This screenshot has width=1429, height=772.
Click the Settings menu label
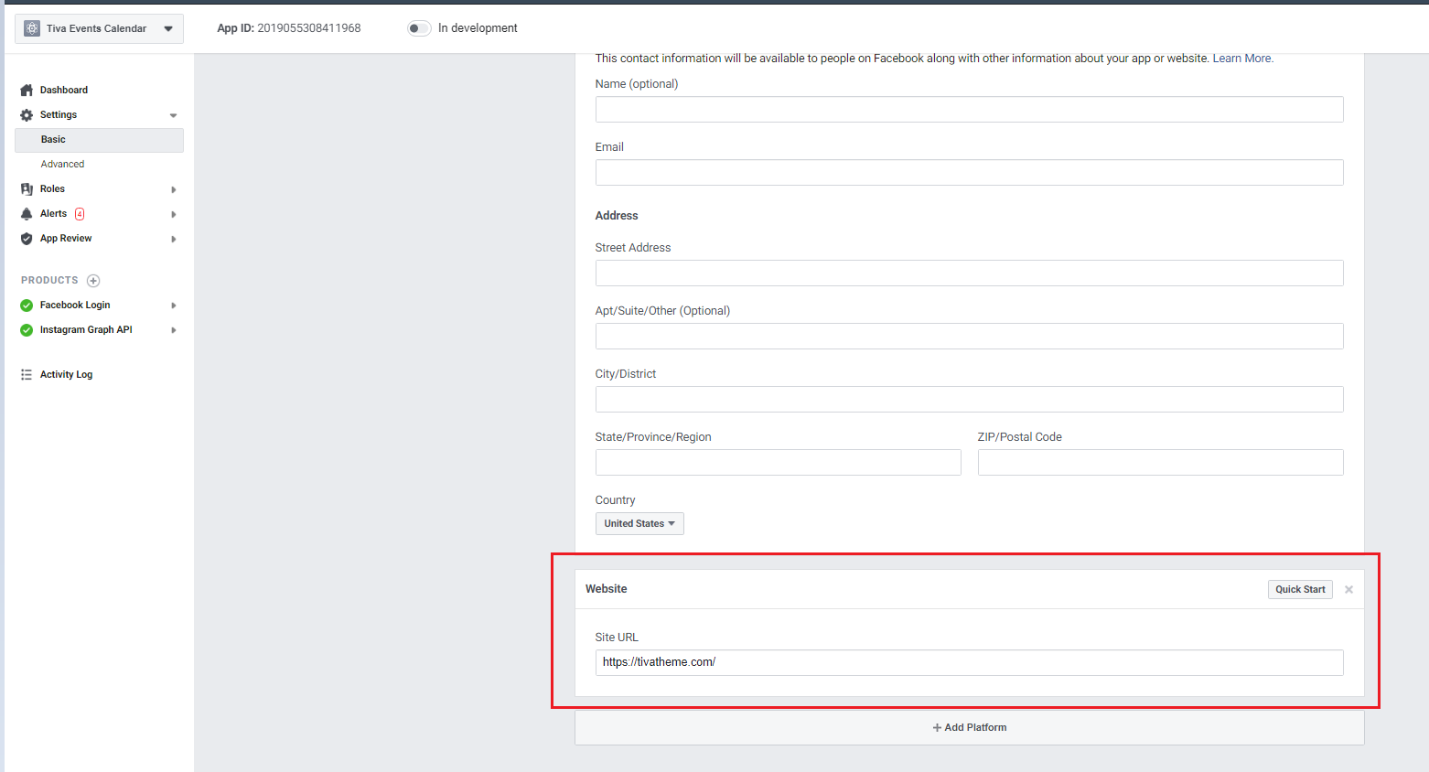tap(59, 115)
